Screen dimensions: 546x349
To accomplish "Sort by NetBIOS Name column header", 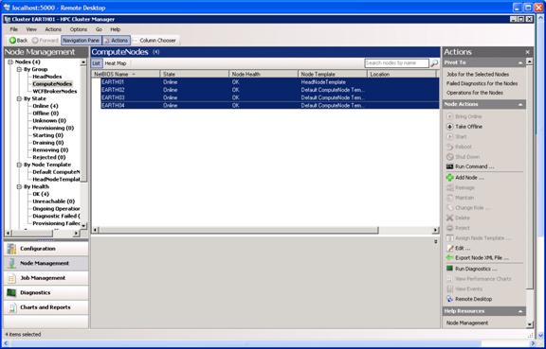I will point(126,74).
